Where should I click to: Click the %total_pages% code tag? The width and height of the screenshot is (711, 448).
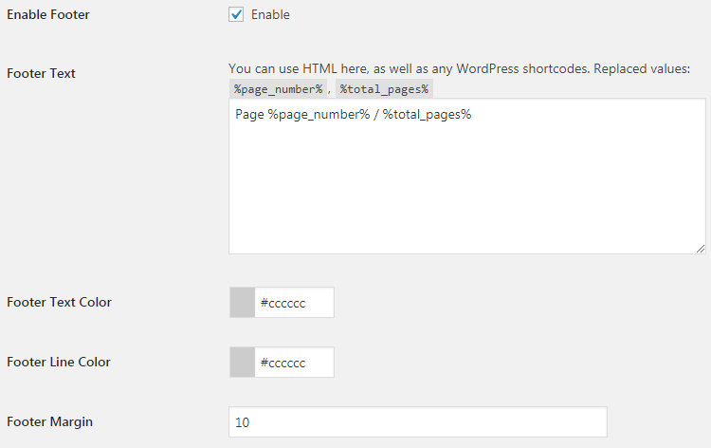[x=384, y=89]
